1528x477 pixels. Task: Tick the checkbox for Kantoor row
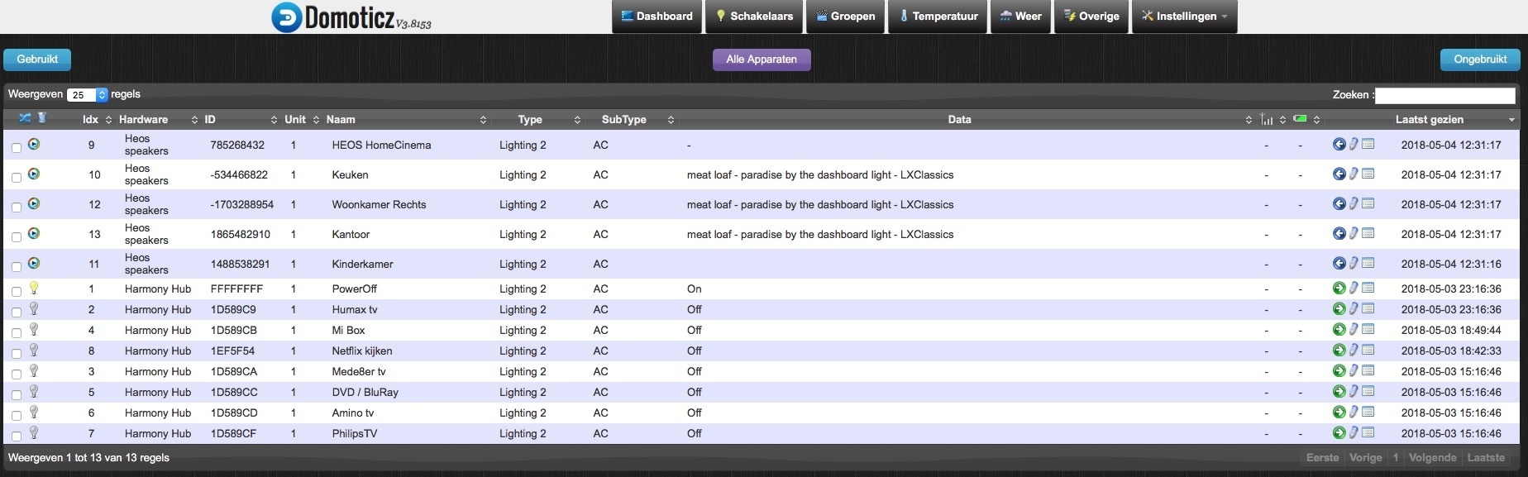pos(17,237)
